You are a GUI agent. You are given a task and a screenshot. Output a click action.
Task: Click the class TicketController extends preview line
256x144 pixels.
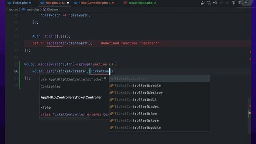coord(75,114)
